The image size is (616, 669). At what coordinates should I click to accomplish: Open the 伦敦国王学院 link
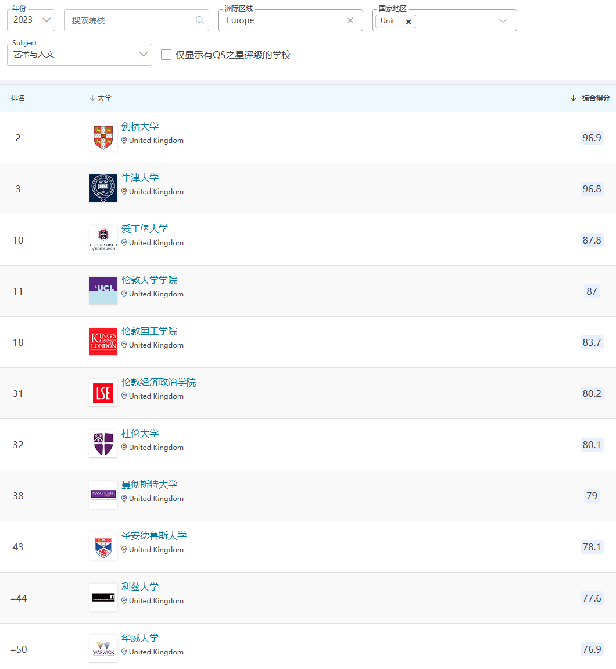(149, 331)
